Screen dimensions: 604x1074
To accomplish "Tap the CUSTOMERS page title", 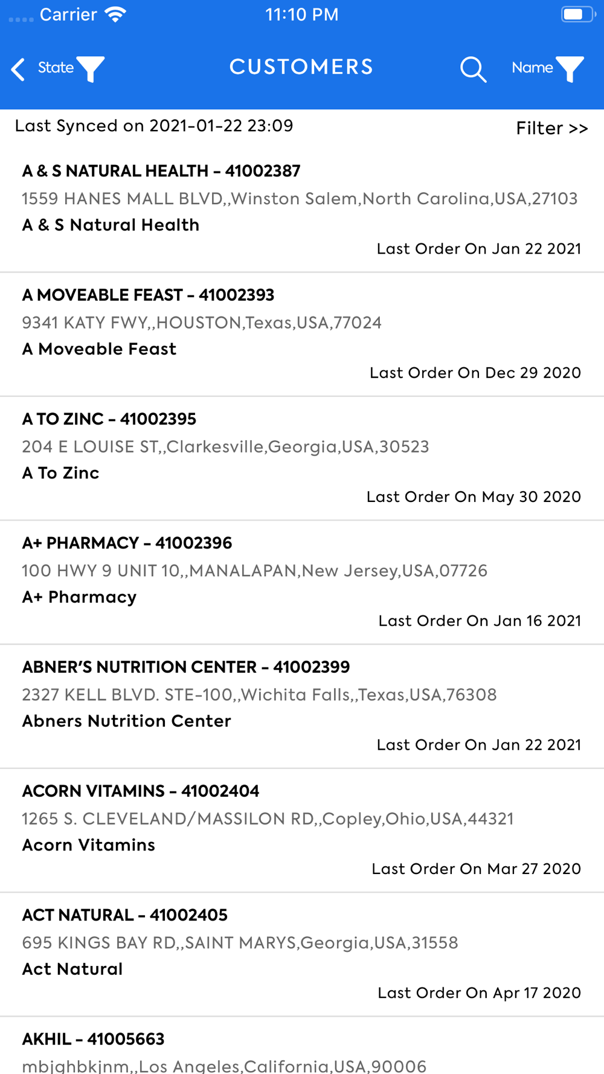I will point(301,67).
